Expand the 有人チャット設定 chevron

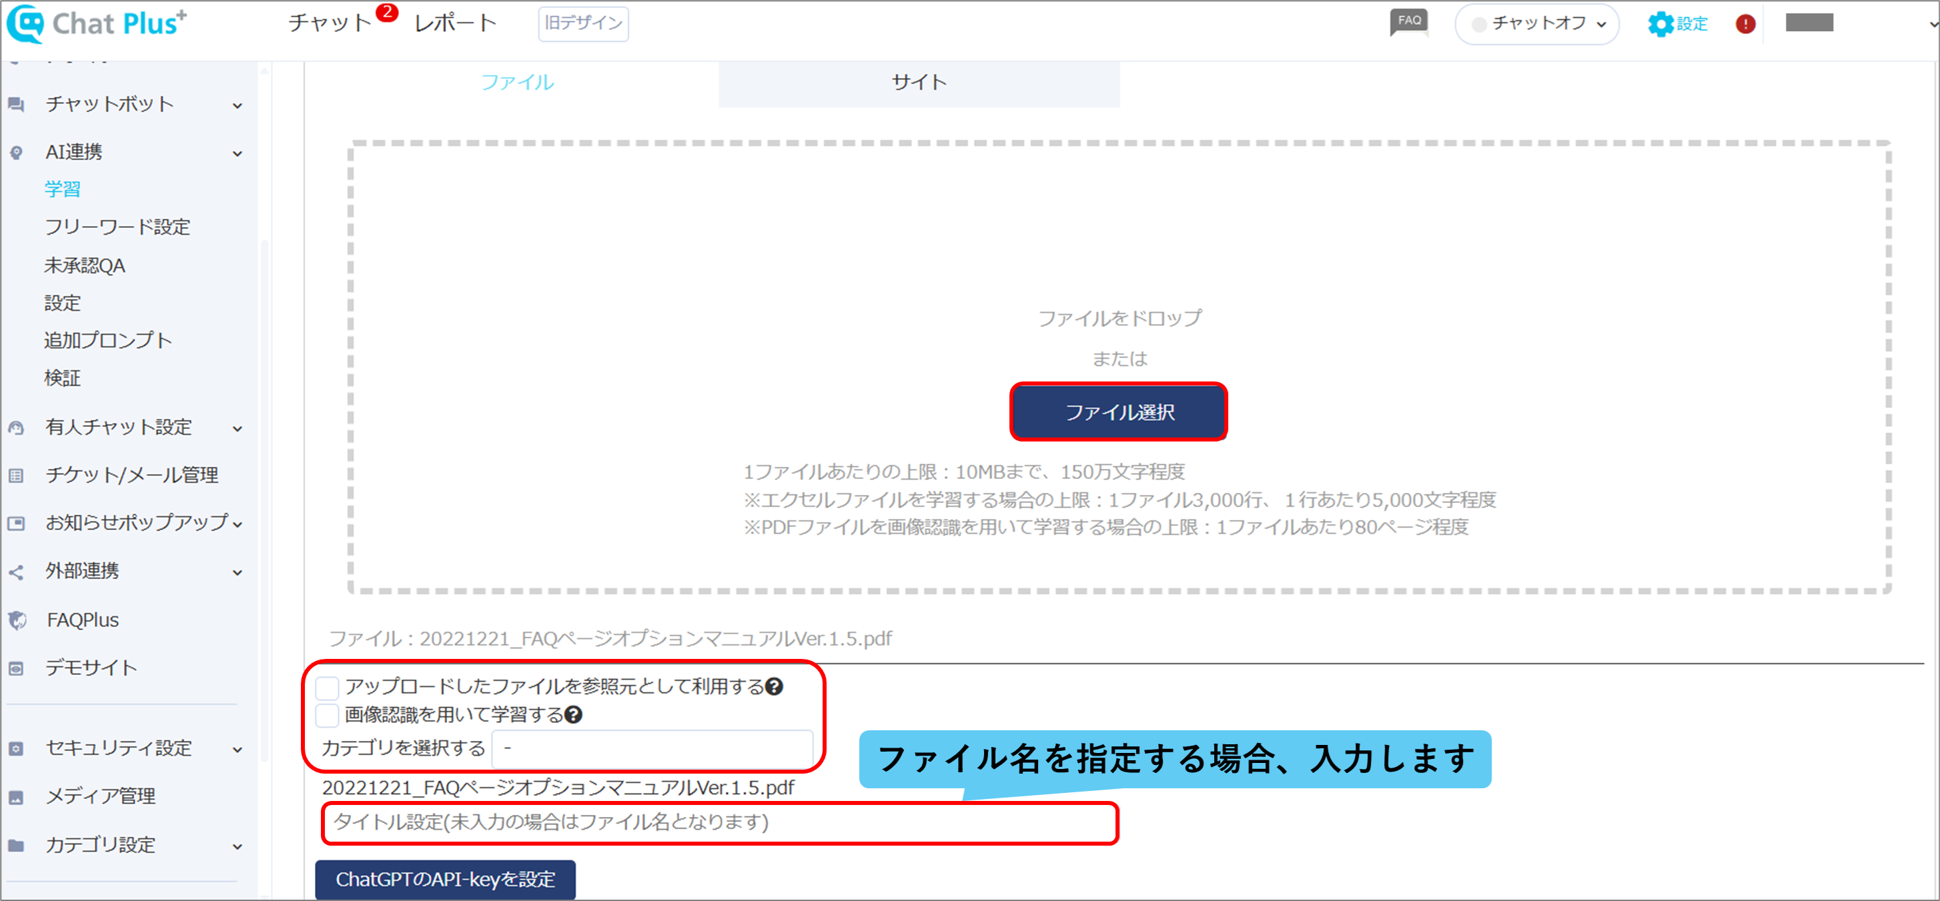[238, 429]
